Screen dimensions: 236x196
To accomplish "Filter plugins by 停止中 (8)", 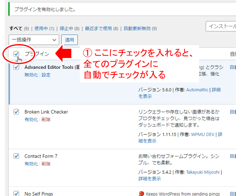I will (x=69, y=28).
